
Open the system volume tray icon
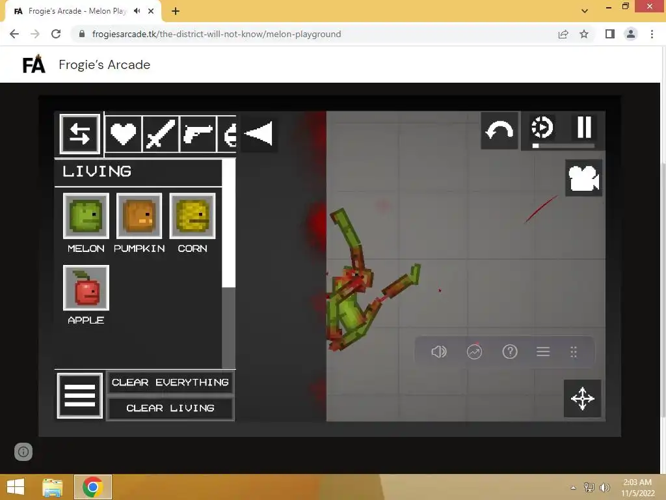pos(605,488)
